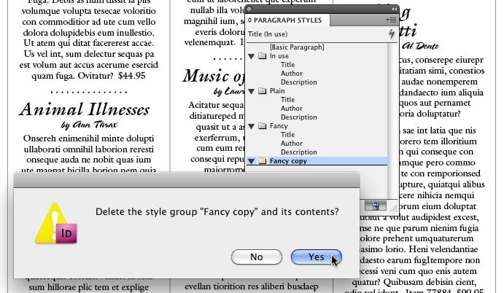This screenshot has height=293, width=504.
Task: Expand the Fancy copy group triangle
Action: tap(252, 161)
